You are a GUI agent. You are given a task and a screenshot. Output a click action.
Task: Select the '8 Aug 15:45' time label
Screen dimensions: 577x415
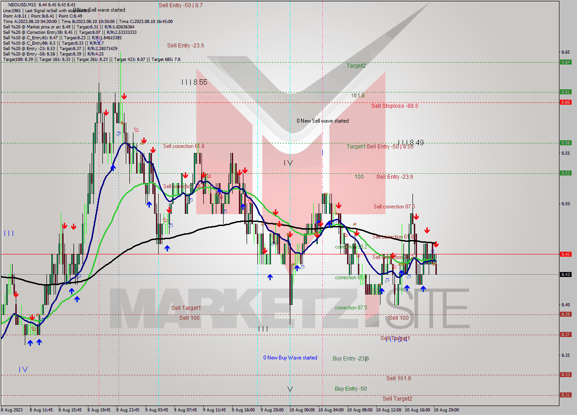[70, 410]
